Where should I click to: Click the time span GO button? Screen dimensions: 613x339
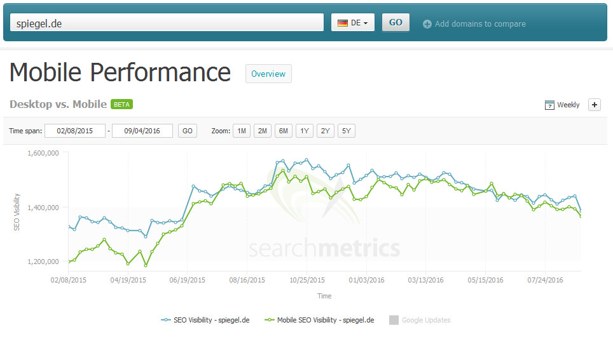[x=187, y=131]
